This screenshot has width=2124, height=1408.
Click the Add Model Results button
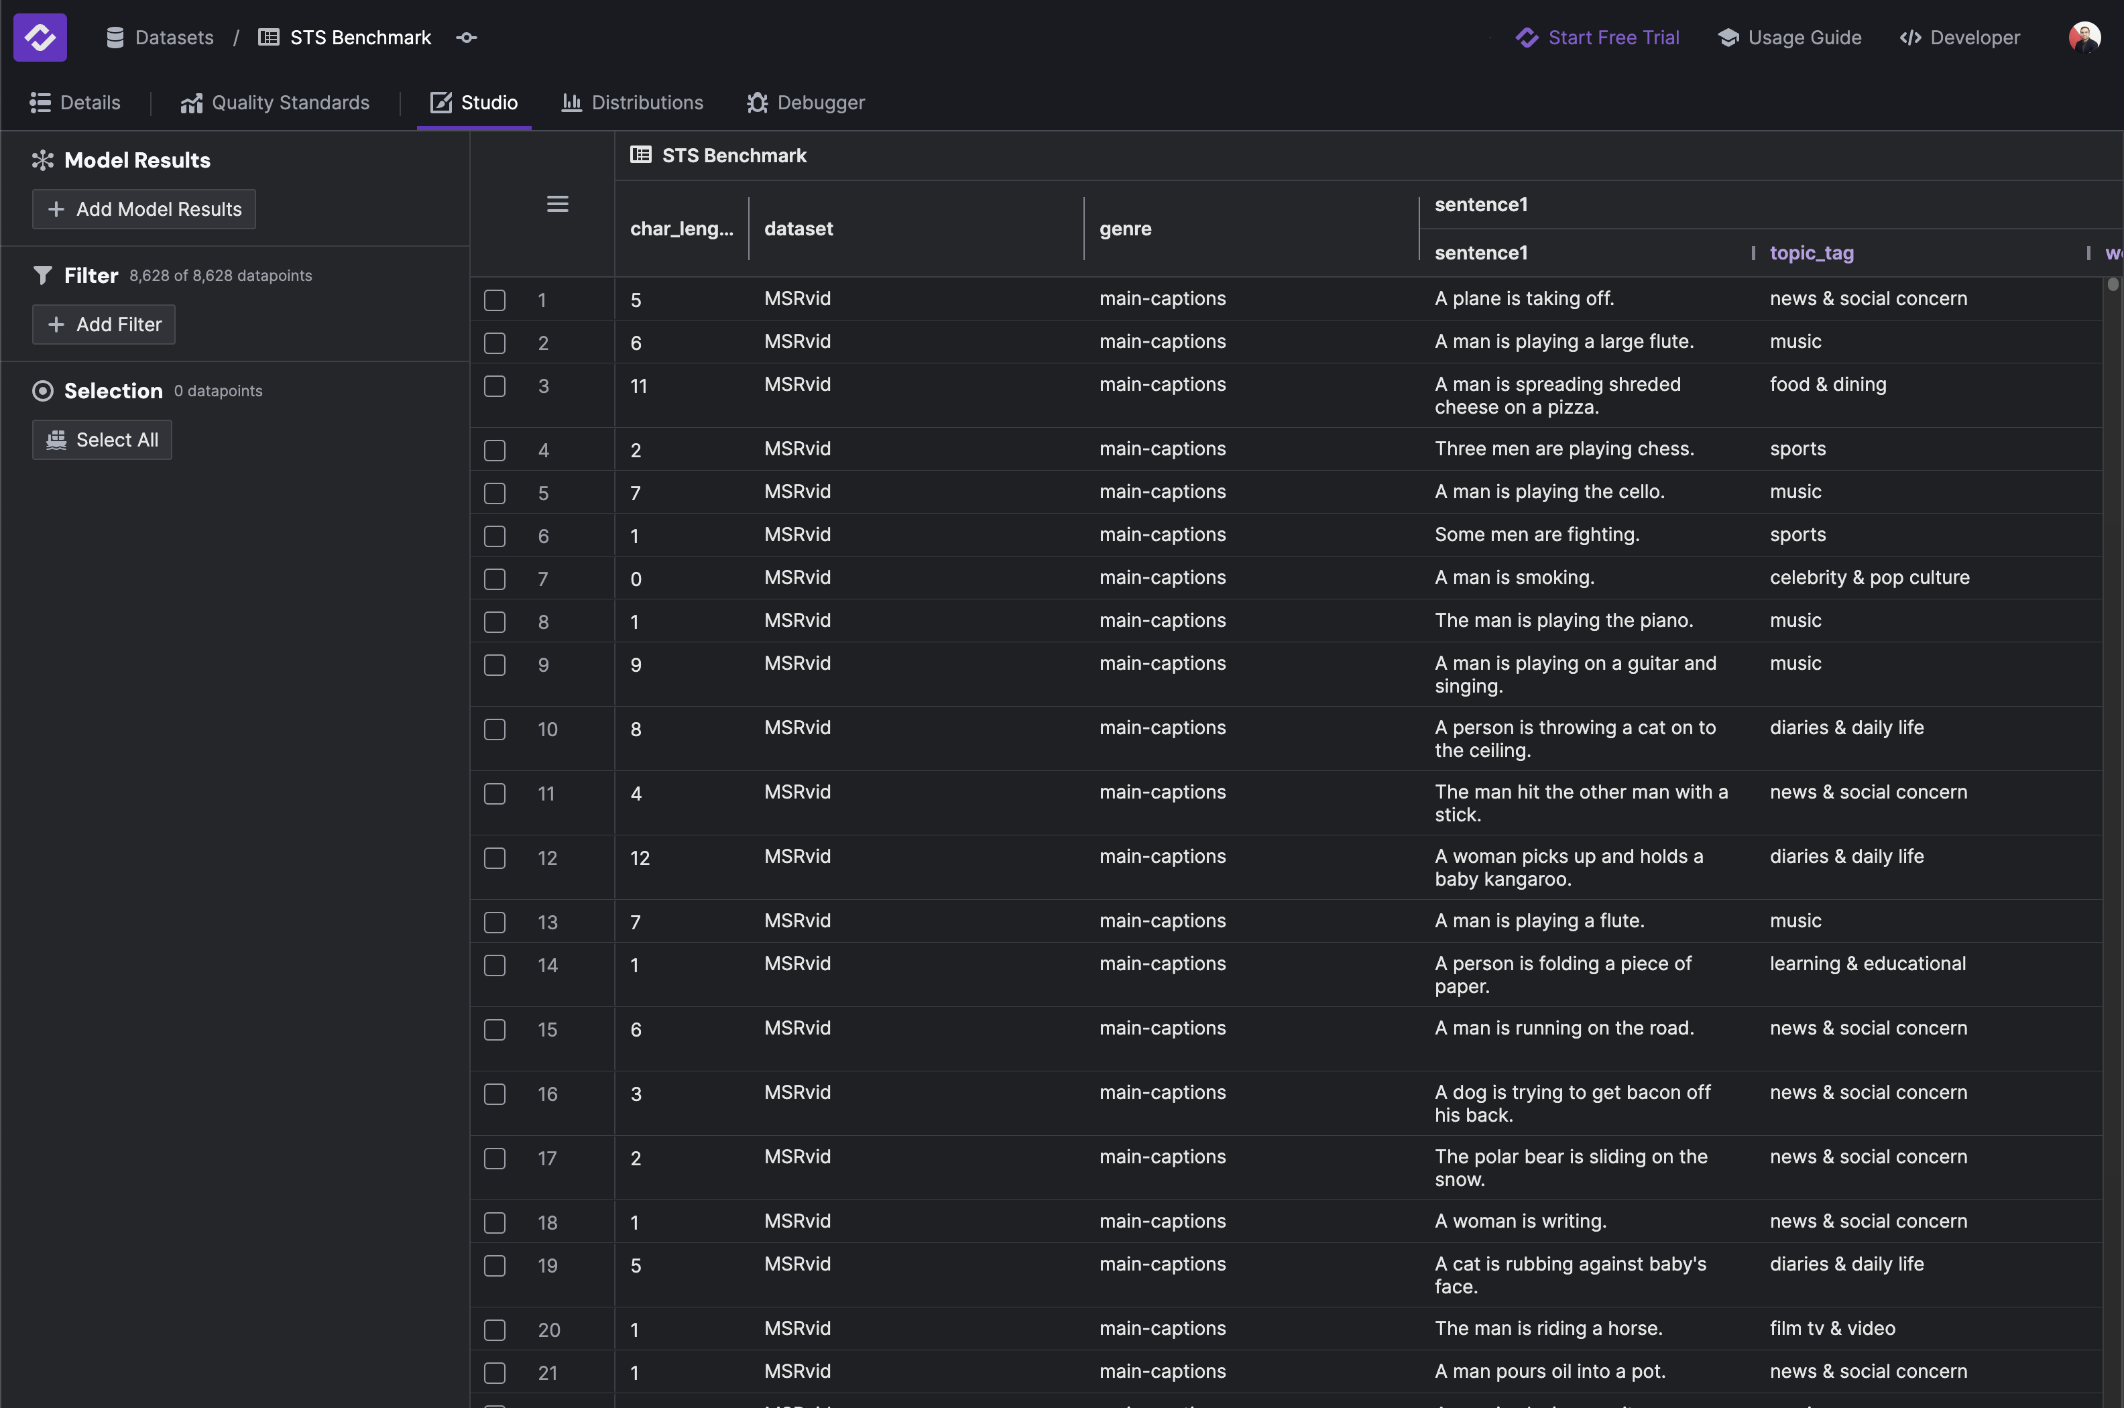click(x=143, y=209)
